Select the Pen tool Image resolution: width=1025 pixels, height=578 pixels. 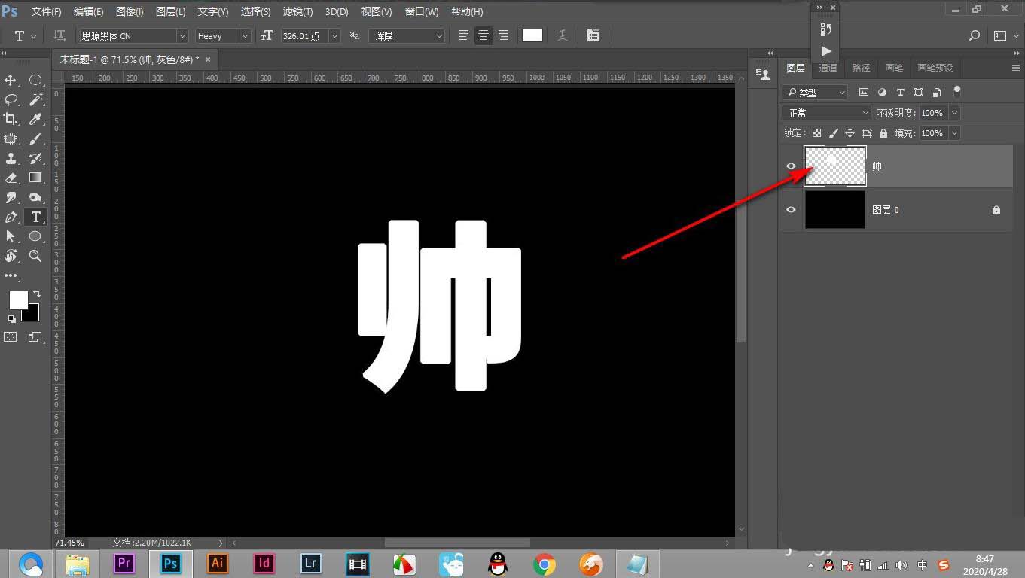[x=11, y=217]
